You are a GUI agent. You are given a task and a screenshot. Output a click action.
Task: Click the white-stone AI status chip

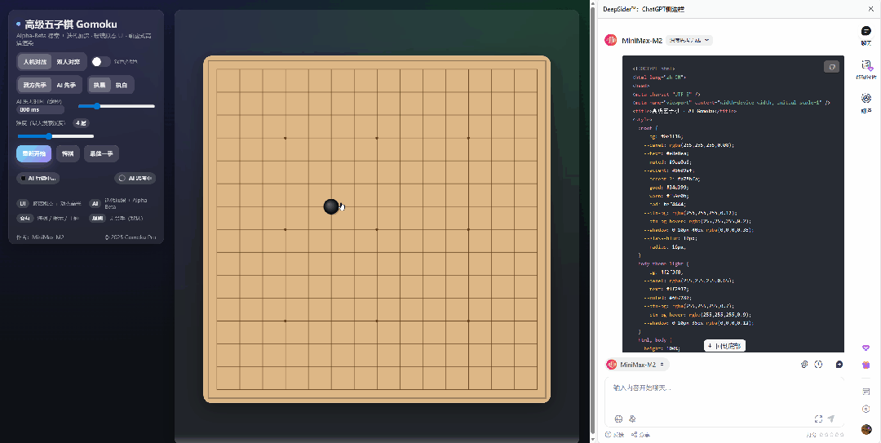click(135, 178)
